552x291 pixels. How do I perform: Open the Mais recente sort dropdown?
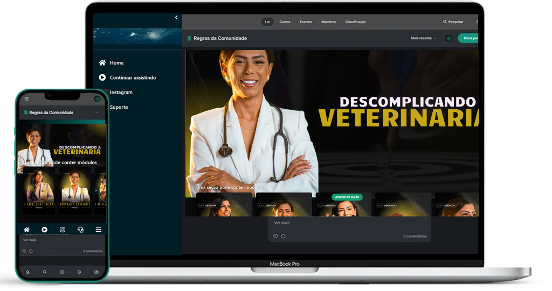tap(423, 38)
